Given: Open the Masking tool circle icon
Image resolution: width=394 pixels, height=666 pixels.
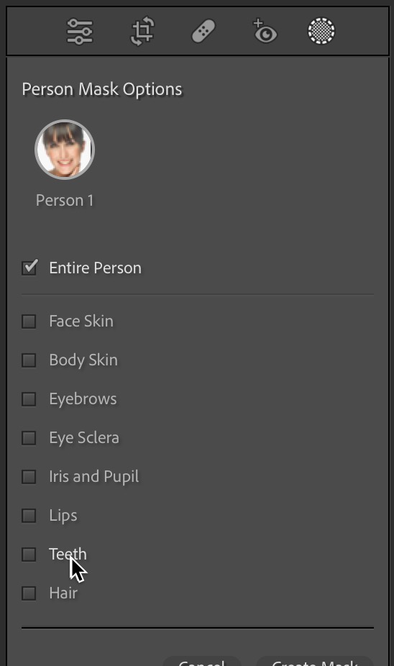Looking at the screenshot, I should coord(321,31).
